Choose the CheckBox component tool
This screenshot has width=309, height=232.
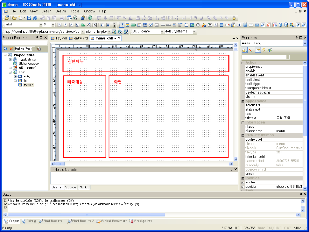[151, 25]
